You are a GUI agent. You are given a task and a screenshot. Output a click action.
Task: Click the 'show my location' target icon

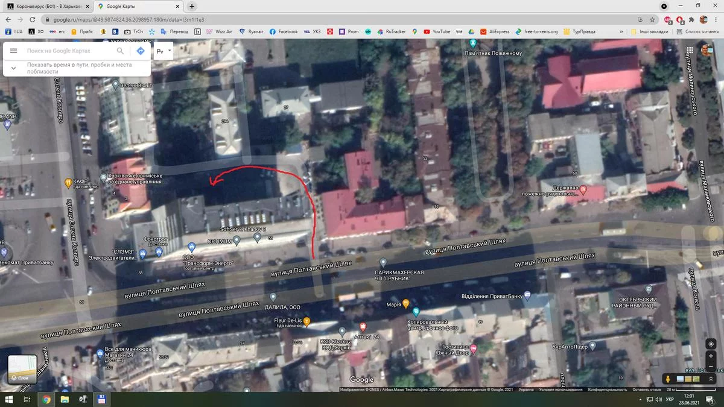[x=711, y=343]
